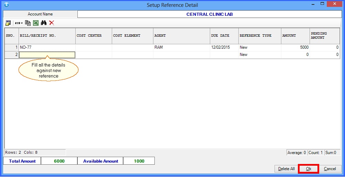This screenshot has height=177, width=345.
Task: Select the 5000 amount cell
Action: pyautogui.click(x=295, y=47)
